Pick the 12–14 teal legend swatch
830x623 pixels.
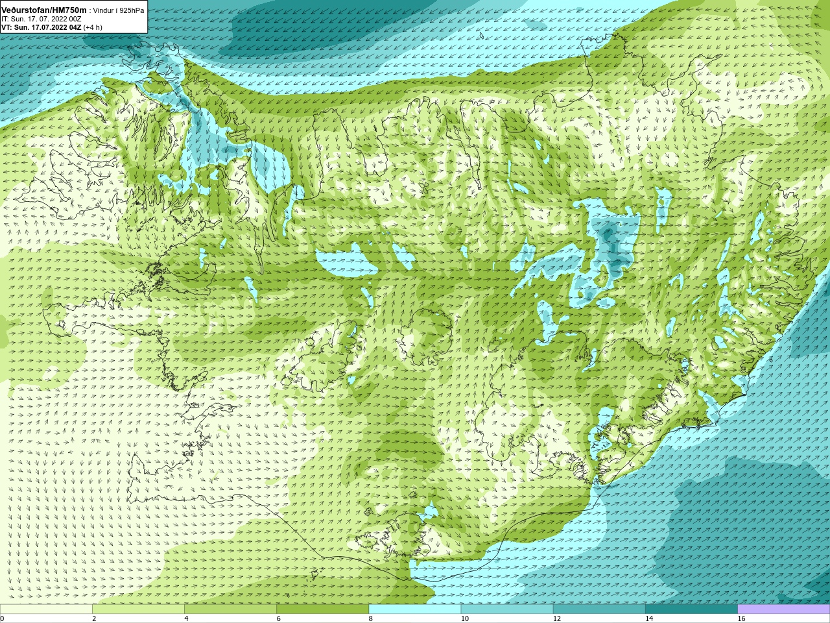pyautogui.click(x=599, y=609)
